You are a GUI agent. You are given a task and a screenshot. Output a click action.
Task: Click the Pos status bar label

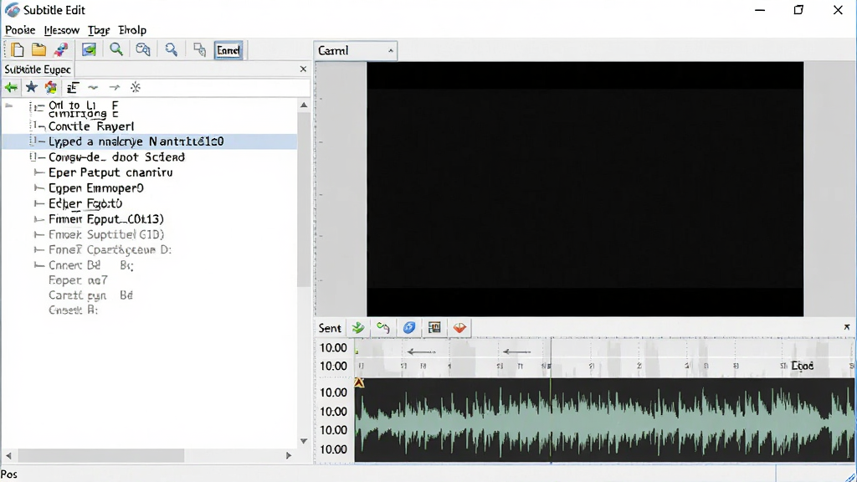click(x=8, y=474)
